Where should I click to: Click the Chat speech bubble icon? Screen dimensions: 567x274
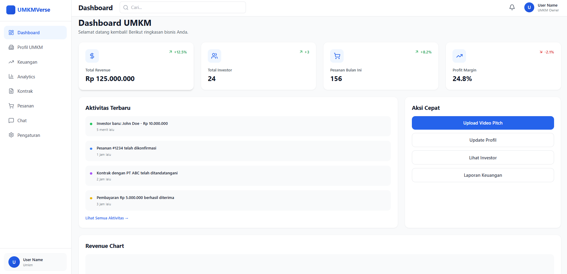click(11, 120)
